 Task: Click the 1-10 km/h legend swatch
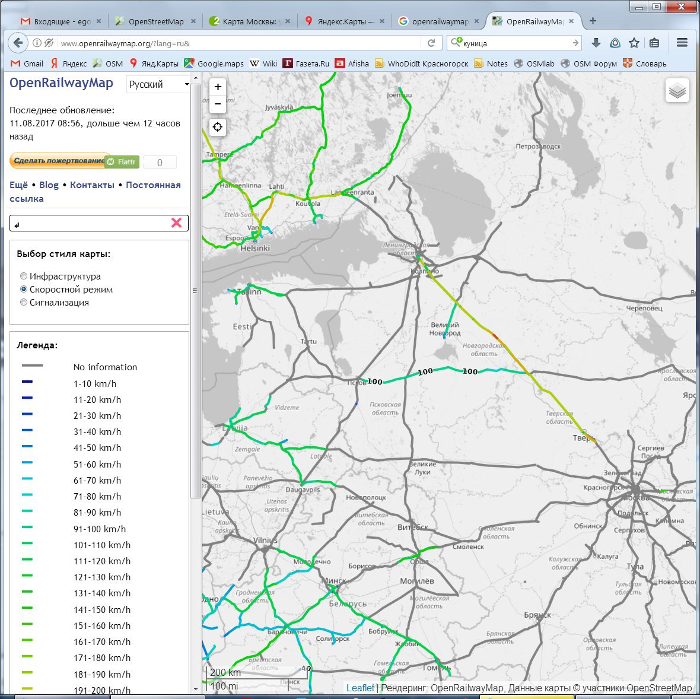(x=27, y=382)
